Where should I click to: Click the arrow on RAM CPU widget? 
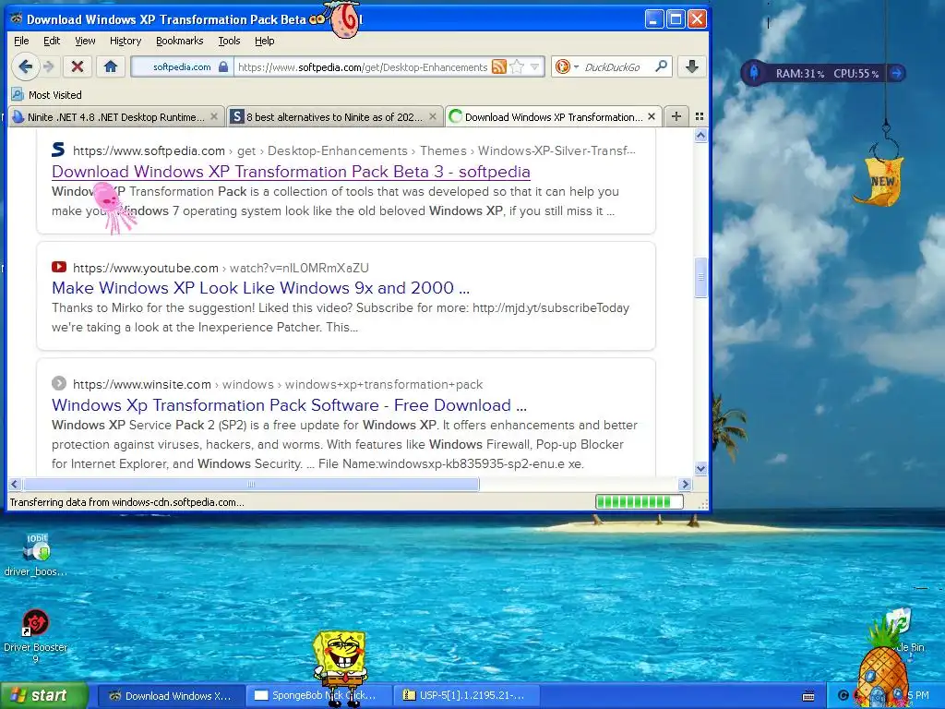[x=897, y=73]
